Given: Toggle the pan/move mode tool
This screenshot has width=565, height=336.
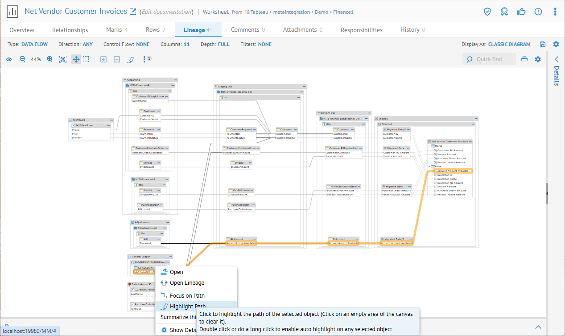Looking at the screenshot, I should click(x=76, y=59).
